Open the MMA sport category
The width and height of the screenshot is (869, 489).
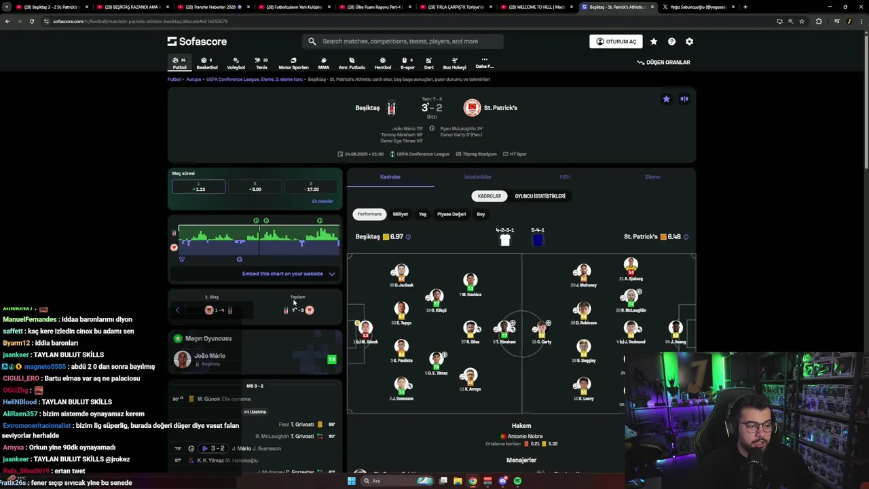[323, 63]
